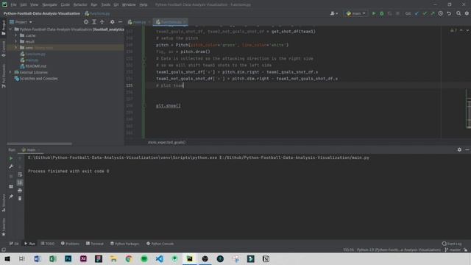Viewport: 471px width, 265px height.
Task: Open the Edit menu
Action: pos(24,5)
